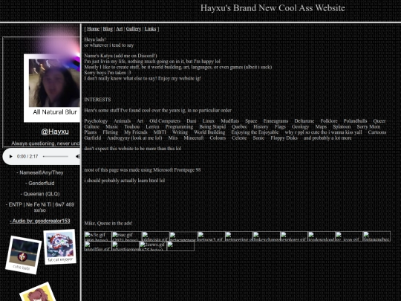Click the Old Computers interest word
The height and width of the screenshot is (301, 401).
165,121
